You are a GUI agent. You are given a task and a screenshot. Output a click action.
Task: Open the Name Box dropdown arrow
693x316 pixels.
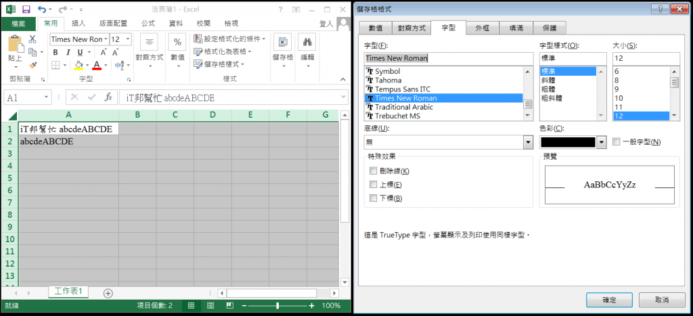point(47,97)
